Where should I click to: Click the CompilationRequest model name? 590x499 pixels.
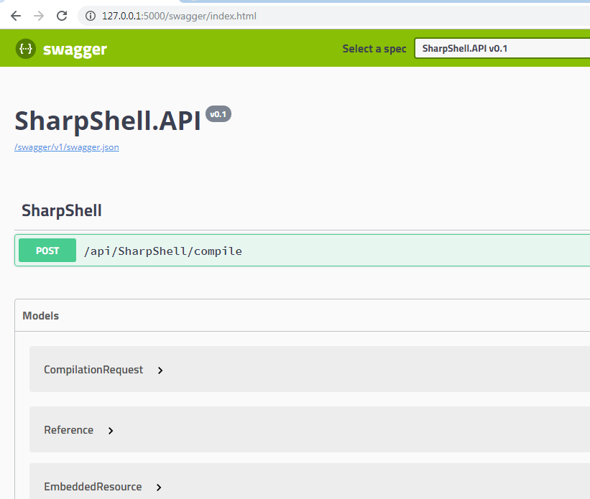93,370
